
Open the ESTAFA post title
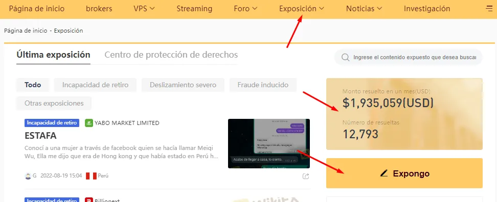tap(40, 136)
